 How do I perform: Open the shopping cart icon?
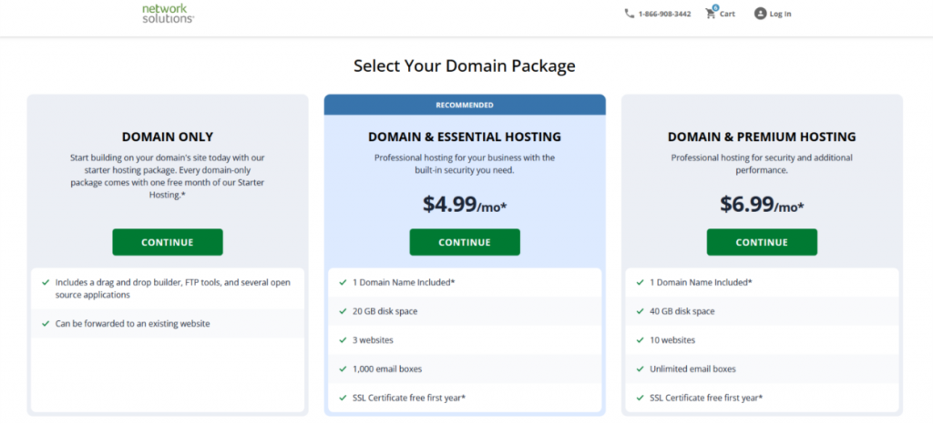click(711, 14)
